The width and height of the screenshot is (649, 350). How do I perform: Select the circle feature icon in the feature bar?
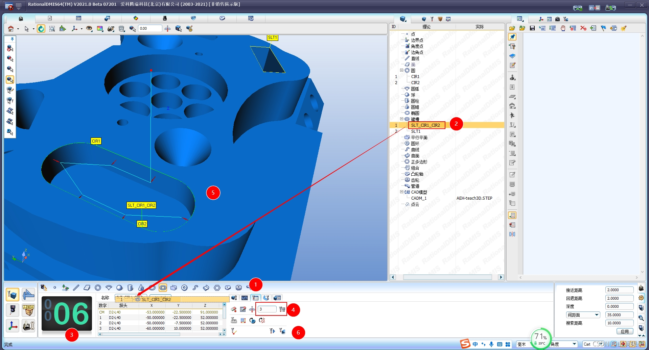(98, 287)
